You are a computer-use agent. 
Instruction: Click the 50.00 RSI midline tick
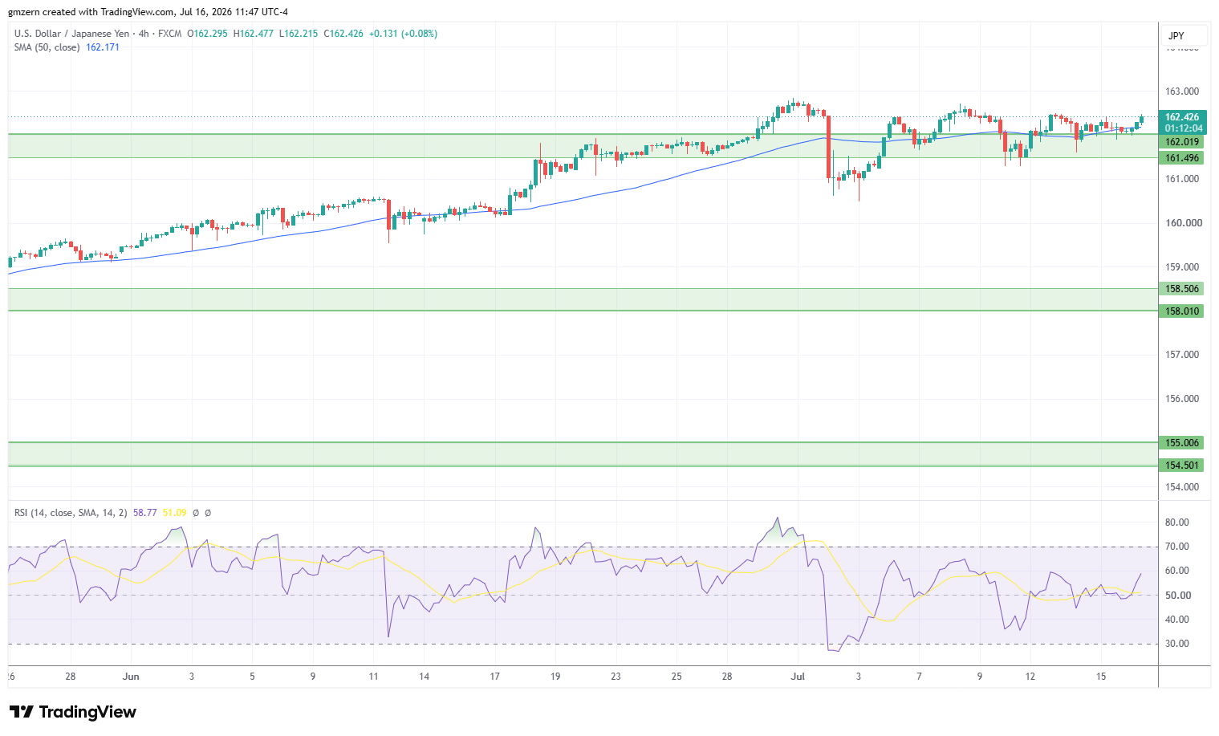(1176, 596)
